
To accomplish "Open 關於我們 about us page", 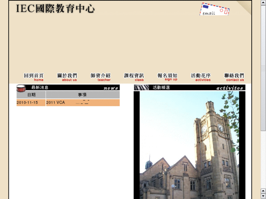I will 67,77.
